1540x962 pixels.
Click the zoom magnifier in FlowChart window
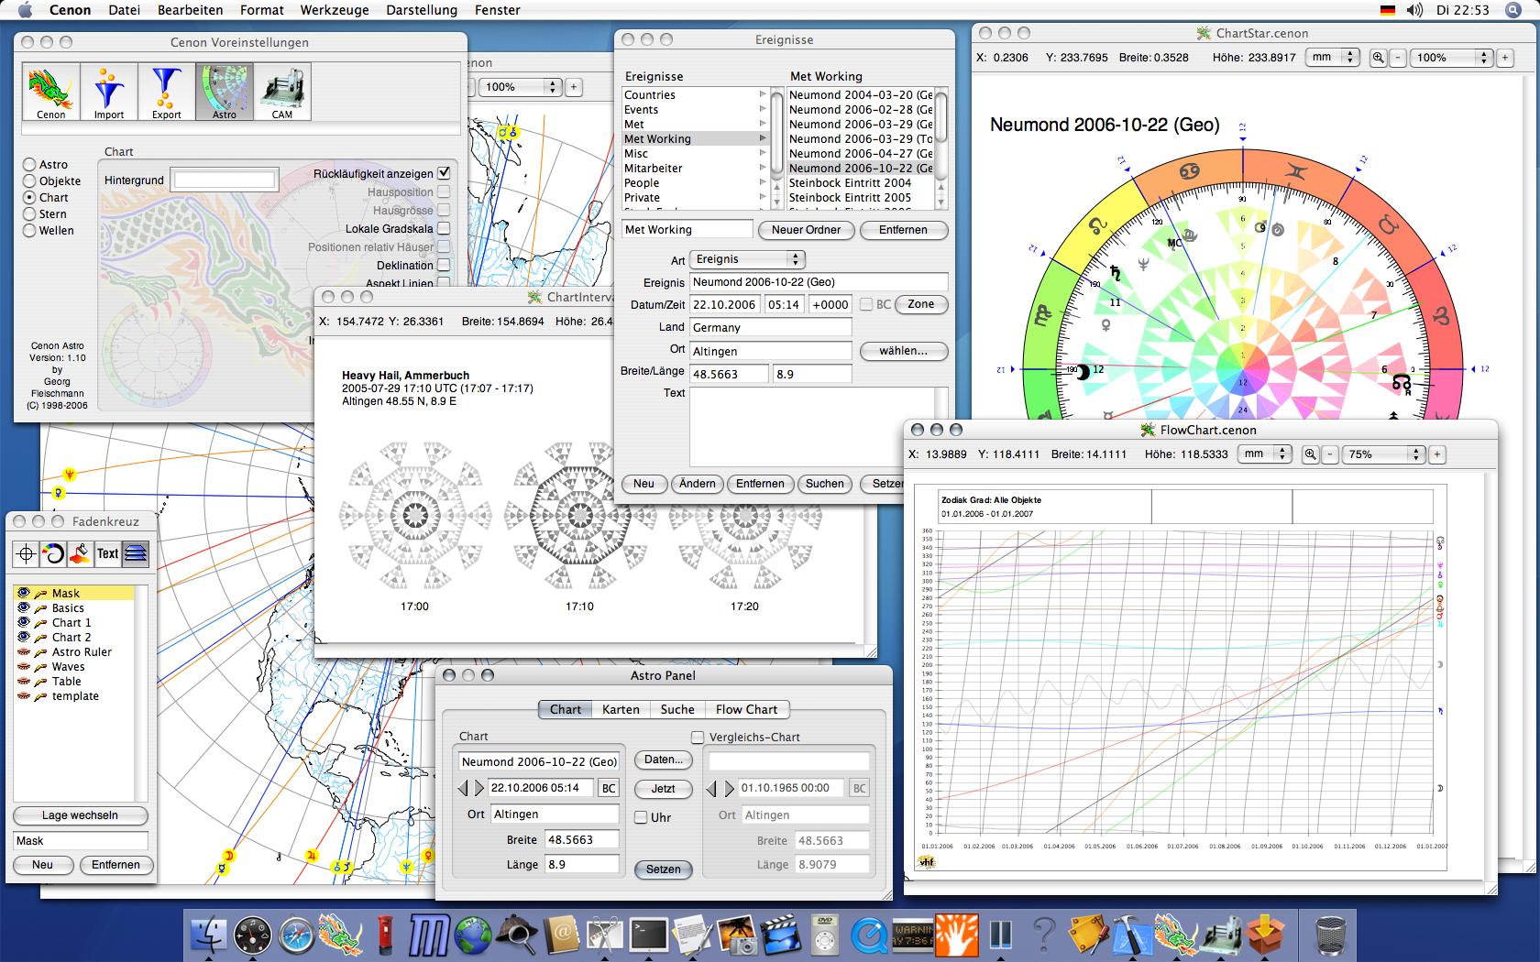click(x=1311, y=454)
